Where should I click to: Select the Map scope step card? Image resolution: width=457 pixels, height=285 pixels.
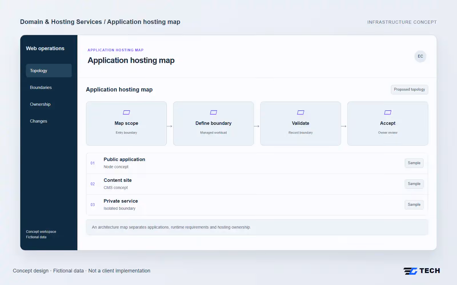126,123
